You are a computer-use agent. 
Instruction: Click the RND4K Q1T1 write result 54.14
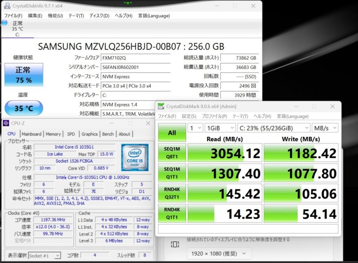[x=301, y=214]
